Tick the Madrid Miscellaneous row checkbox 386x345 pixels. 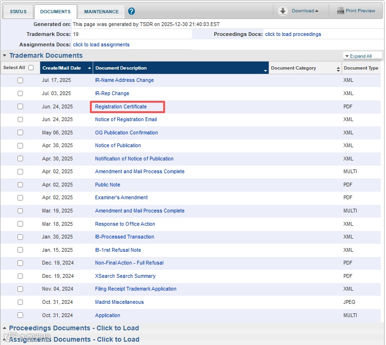[x=20, y=302]
